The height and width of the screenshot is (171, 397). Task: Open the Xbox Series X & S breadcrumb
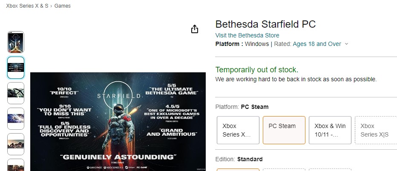[26, 6]
